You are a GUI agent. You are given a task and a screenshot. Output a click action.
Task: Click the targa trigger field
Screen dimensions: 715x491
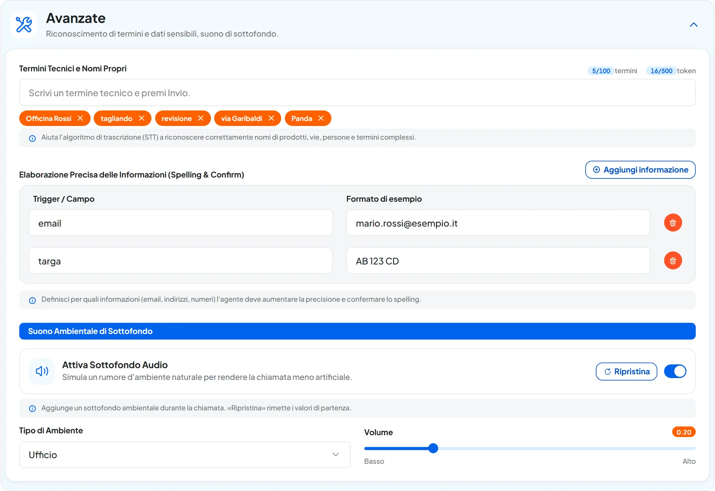point(181,261)
